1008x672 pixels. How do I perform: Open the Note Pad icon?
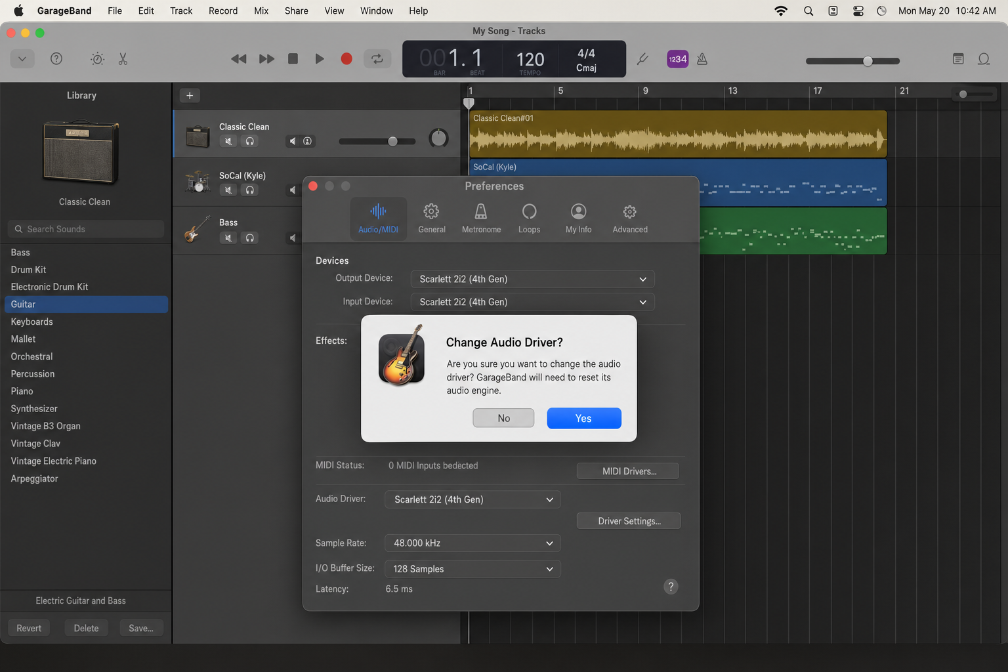[x=958, y=59]
